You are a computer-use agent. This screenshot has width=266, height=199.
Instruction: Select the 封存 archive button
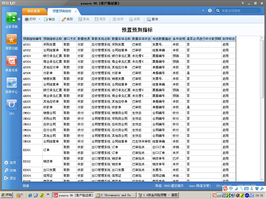(118, 19)
